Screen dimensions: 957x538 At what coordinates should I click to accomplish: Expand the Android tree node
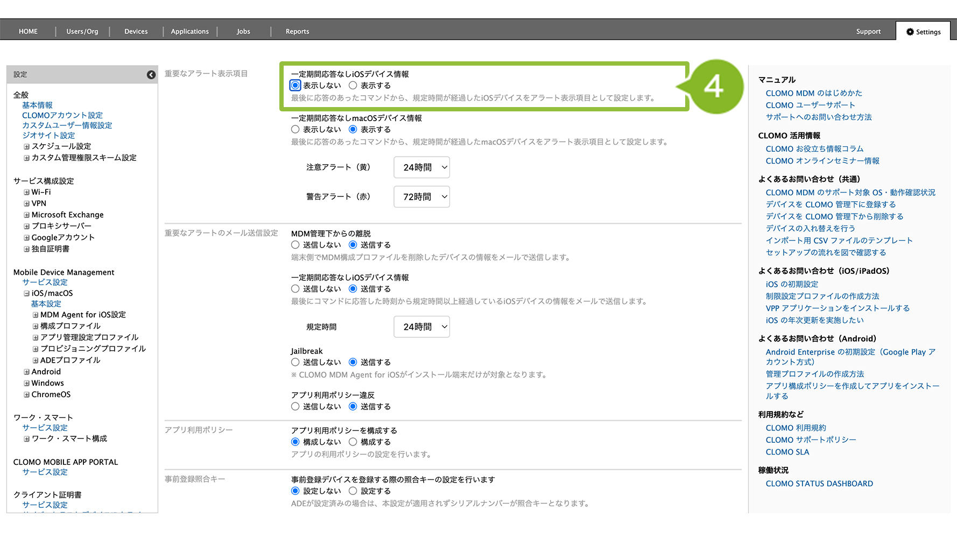tap(26, 372)
